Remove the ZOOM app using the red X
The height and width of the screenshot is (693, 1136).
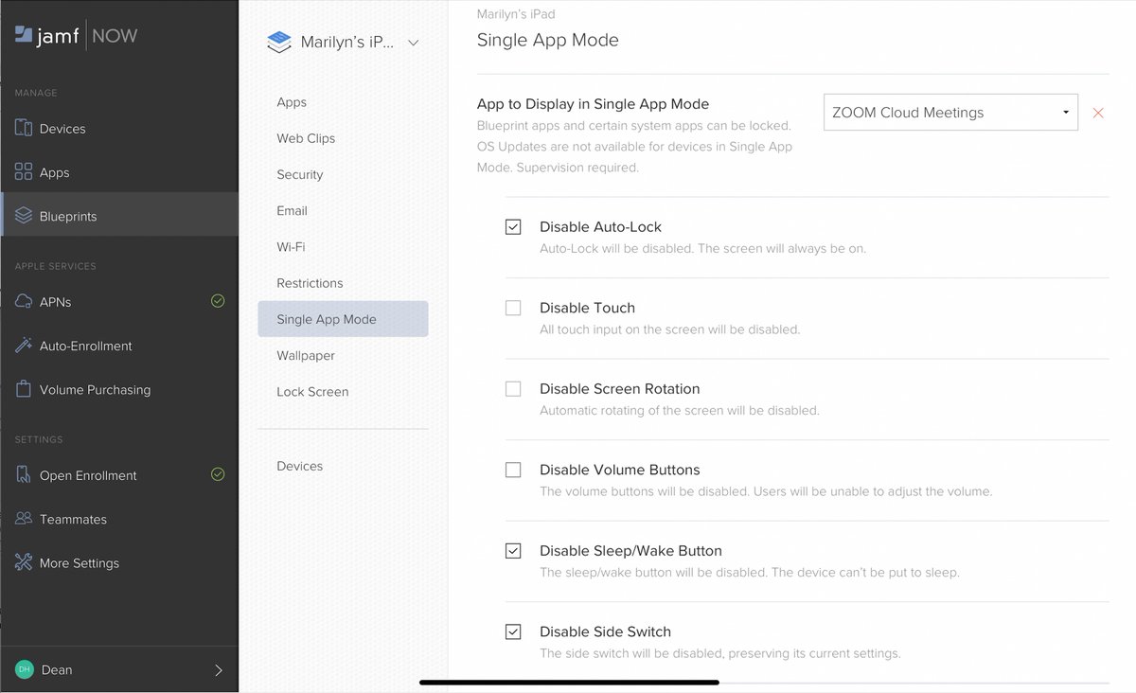[1098, 113]
